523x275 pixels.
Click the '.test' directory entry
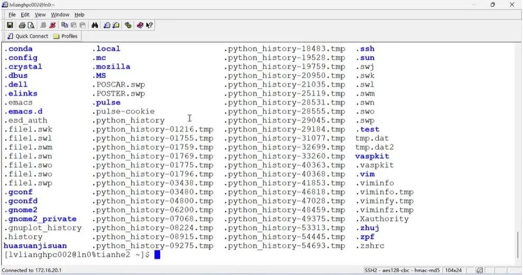click(x=367, y=130)
